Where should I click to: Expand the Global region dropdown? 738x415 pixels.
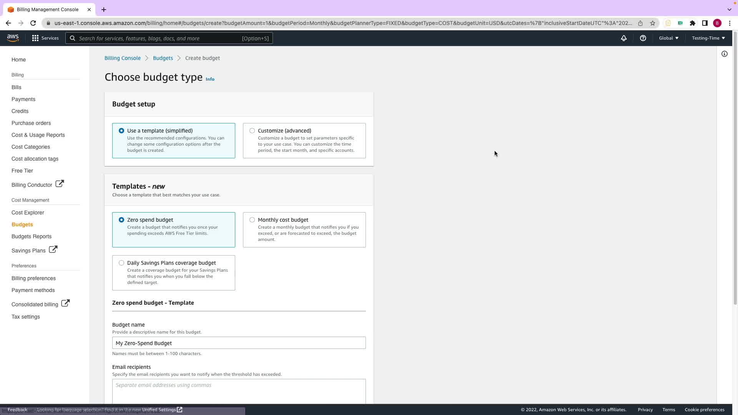(668, 38)
